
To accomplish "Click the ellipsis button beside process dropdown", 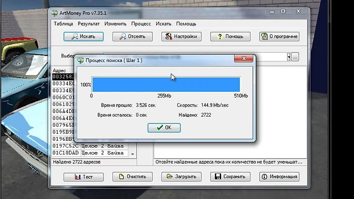I will tap(295, 57).
